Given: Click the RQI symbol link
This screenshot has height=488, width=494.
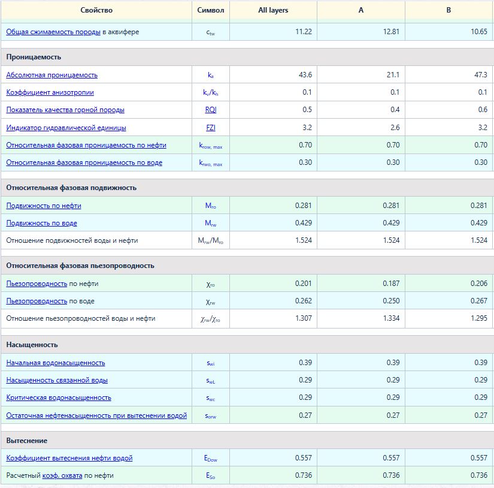Looking at the screenshot, I should pyautogui.click(x=211, y=110).
